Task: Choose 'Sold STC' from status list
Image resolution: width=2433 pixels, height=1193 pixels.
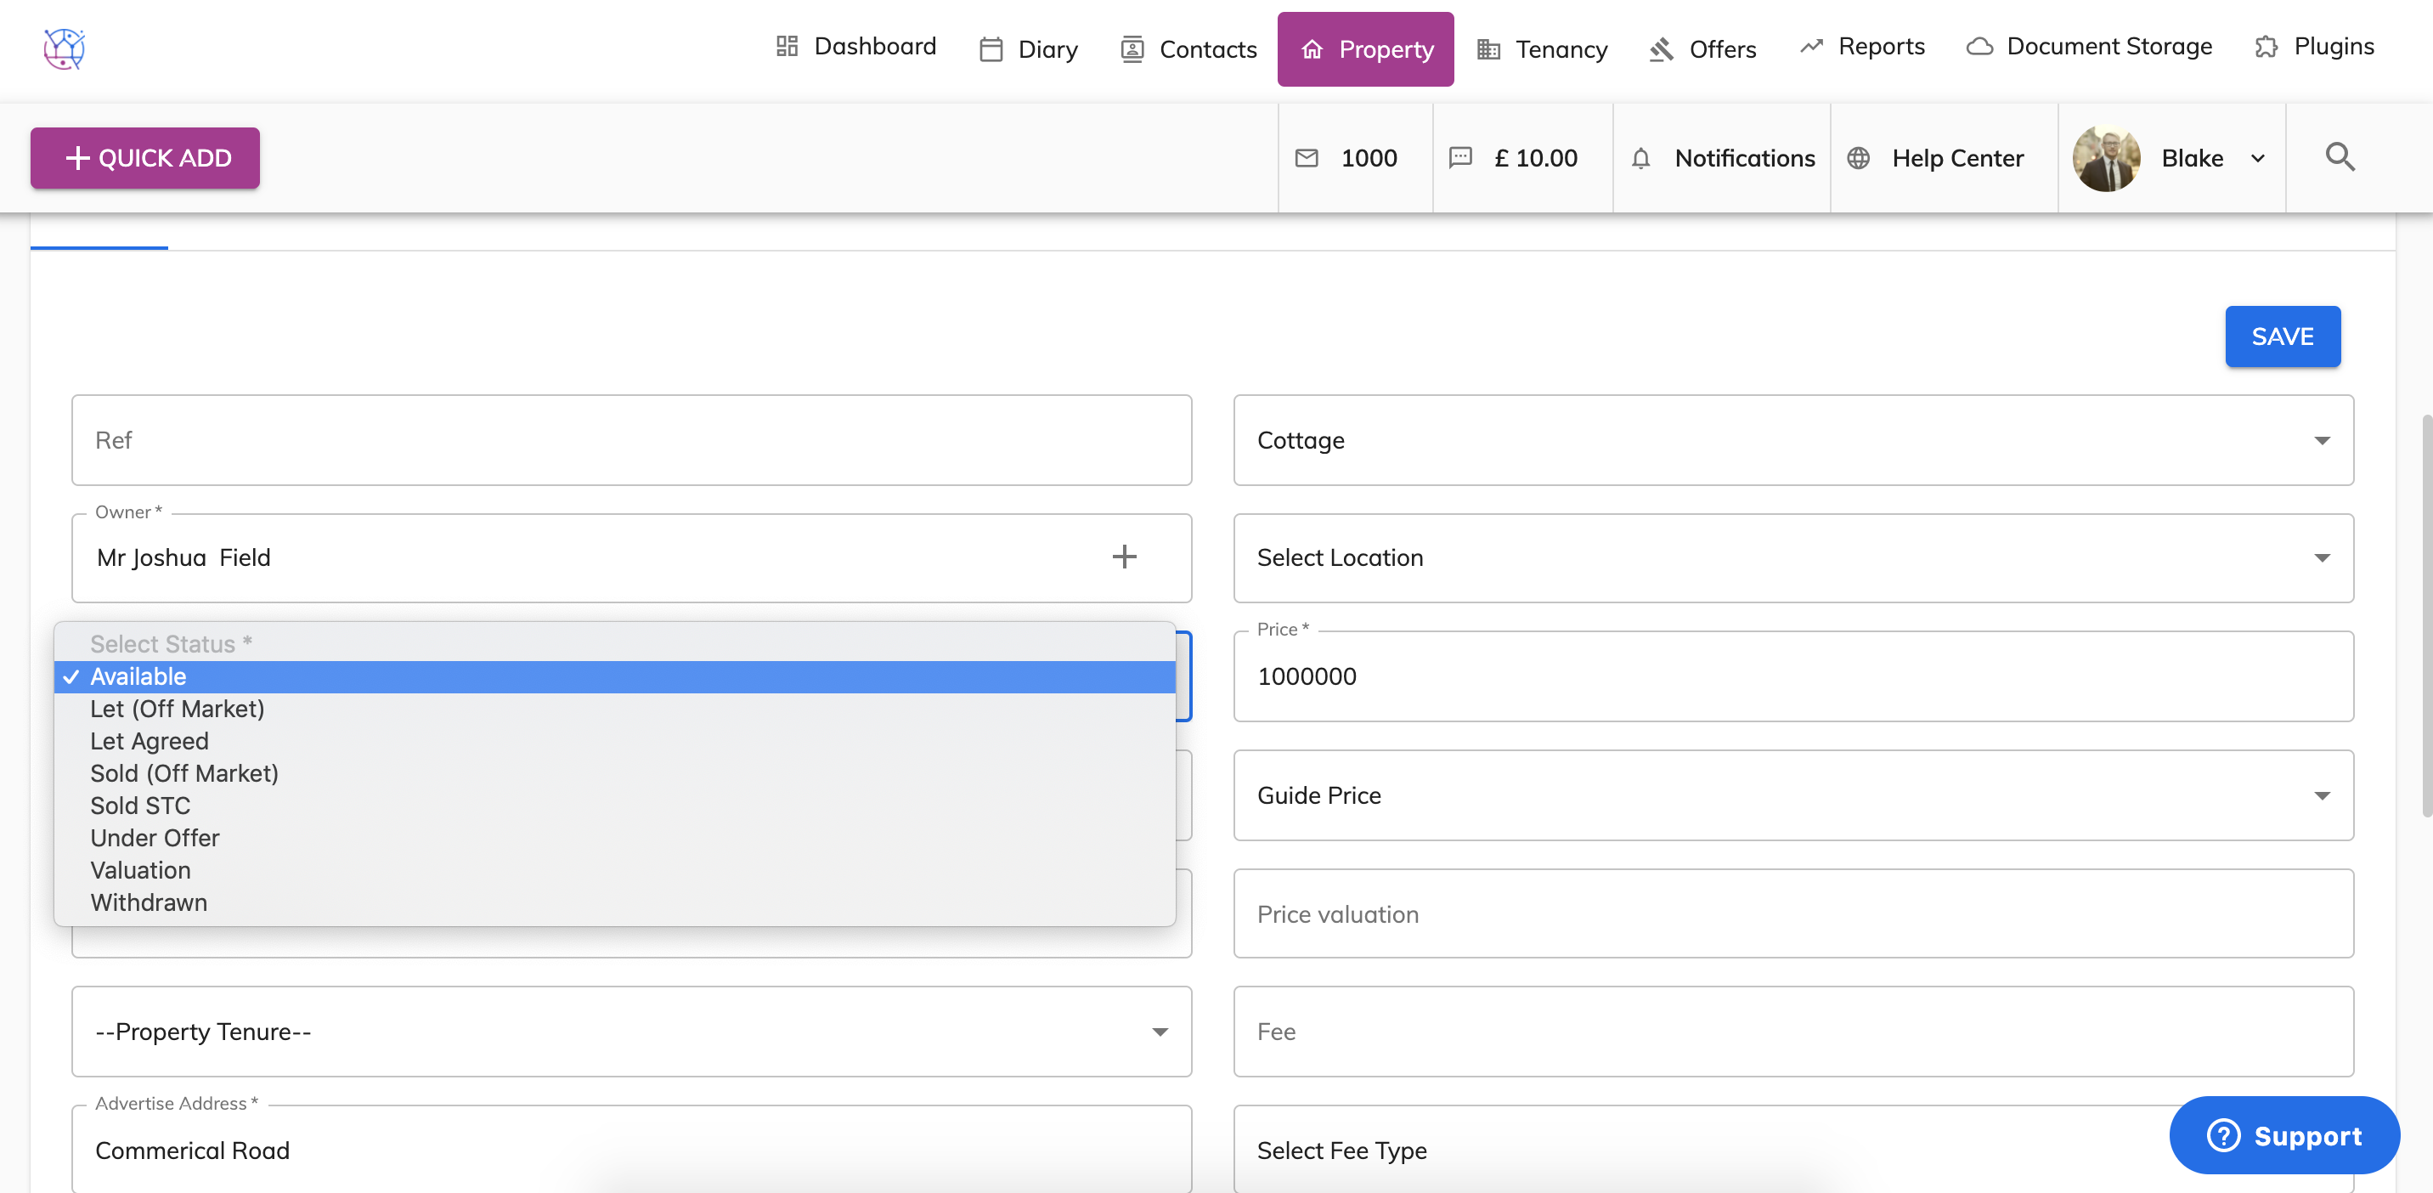Action: click(140, 805)
